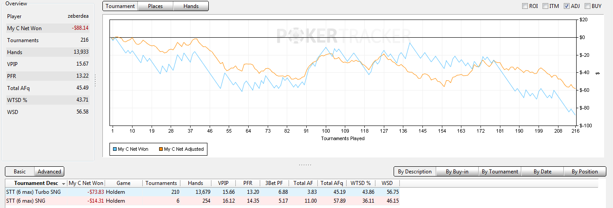Click the horizontal splitter dots below graph
The image size is (613, 208).
click(305, 165)
